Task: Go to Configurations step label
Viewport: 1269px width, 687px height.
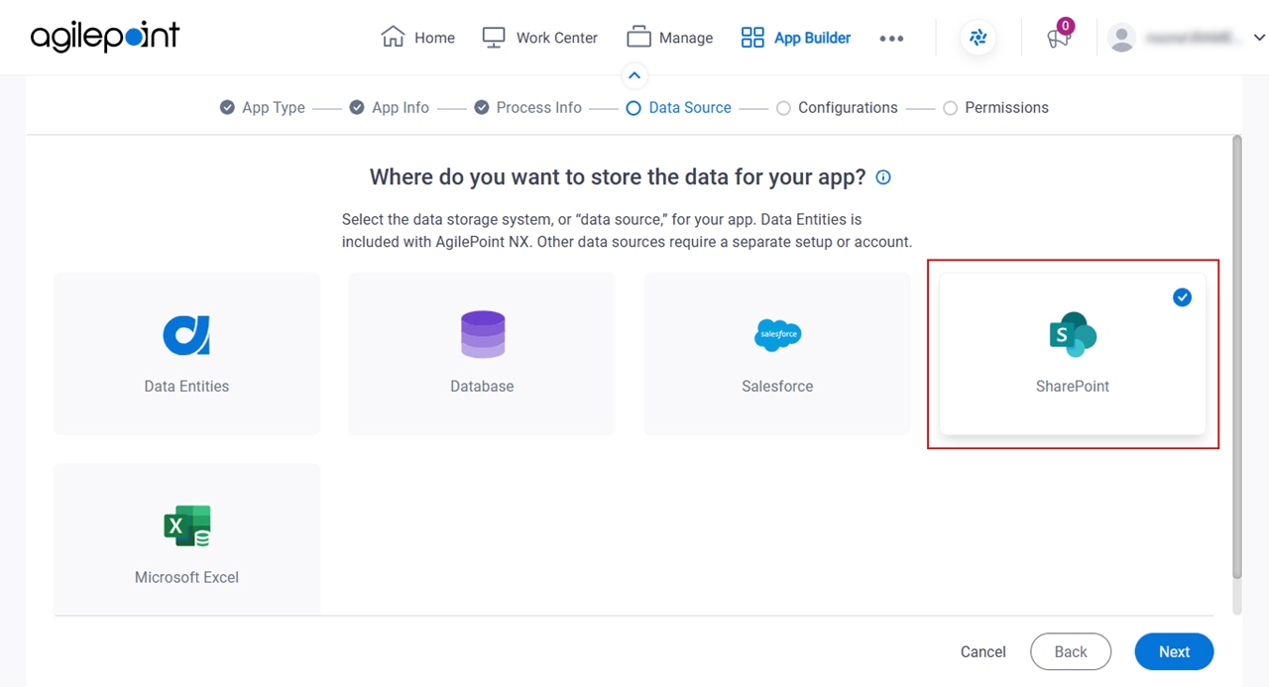Action: [848, 107]
